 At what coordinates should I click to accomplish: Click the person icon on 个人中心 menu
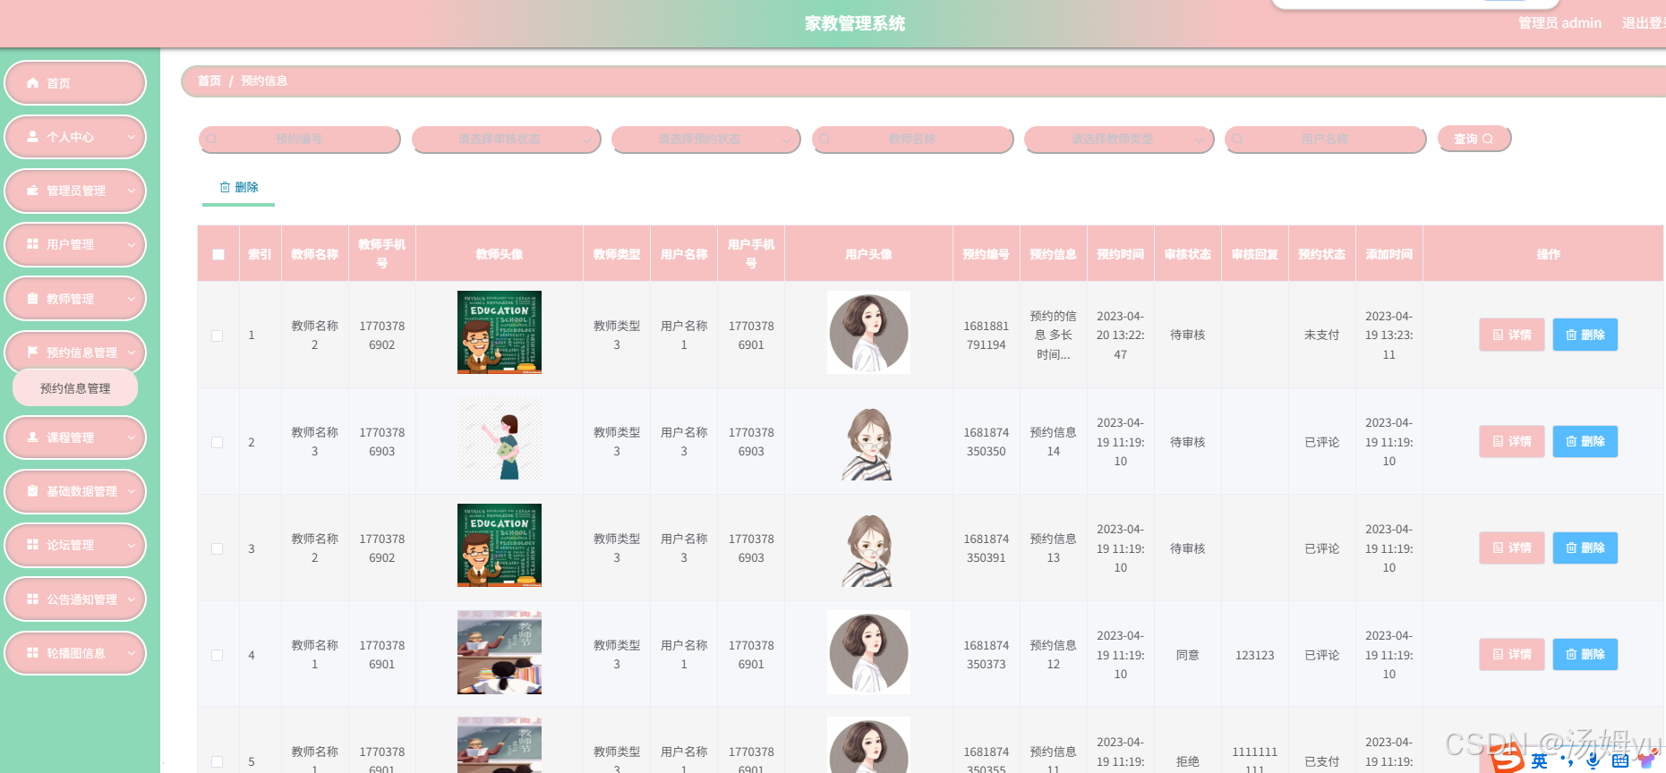tap(33, 137)
